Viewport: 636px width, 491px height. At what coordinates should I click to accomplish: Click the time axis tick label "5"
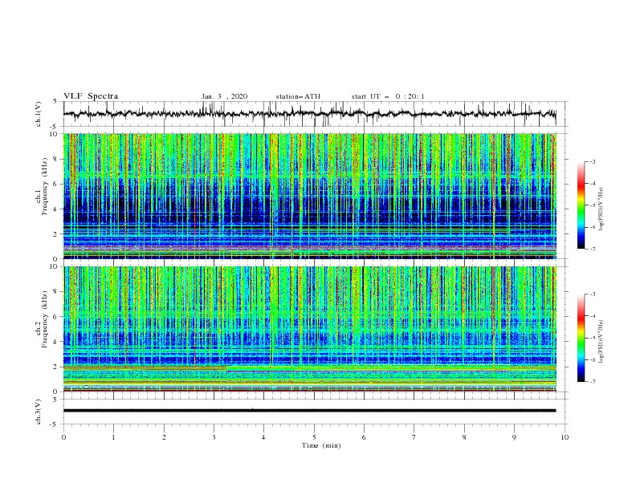(x=314, y=437)
